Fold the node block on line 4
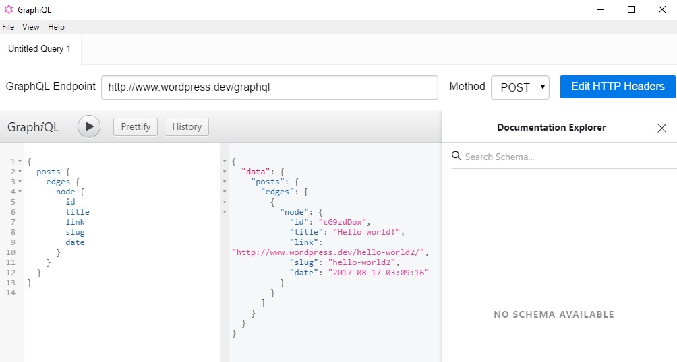The image size is (677, 362). coord(20,192)
